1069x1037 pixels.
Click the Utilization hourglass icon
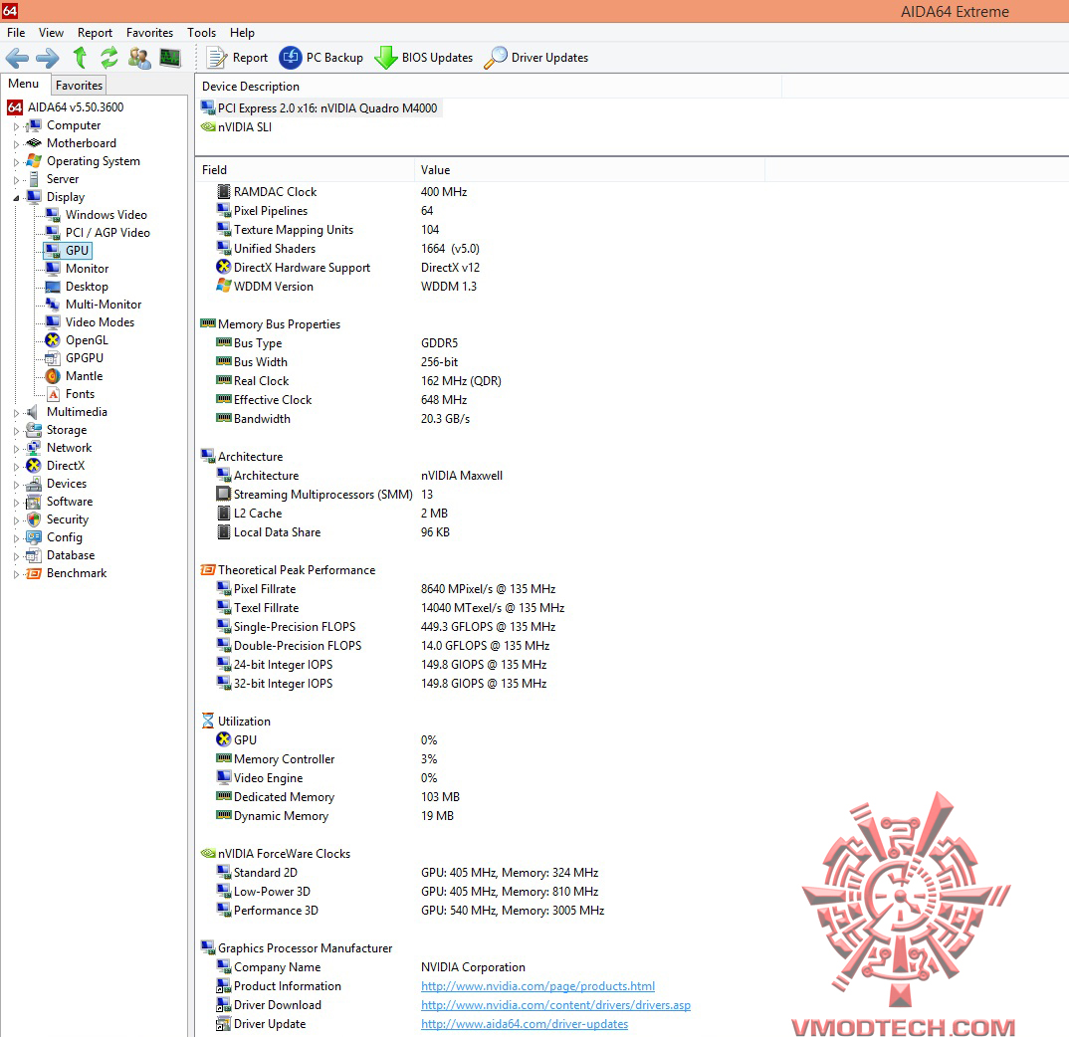[208, 721]
